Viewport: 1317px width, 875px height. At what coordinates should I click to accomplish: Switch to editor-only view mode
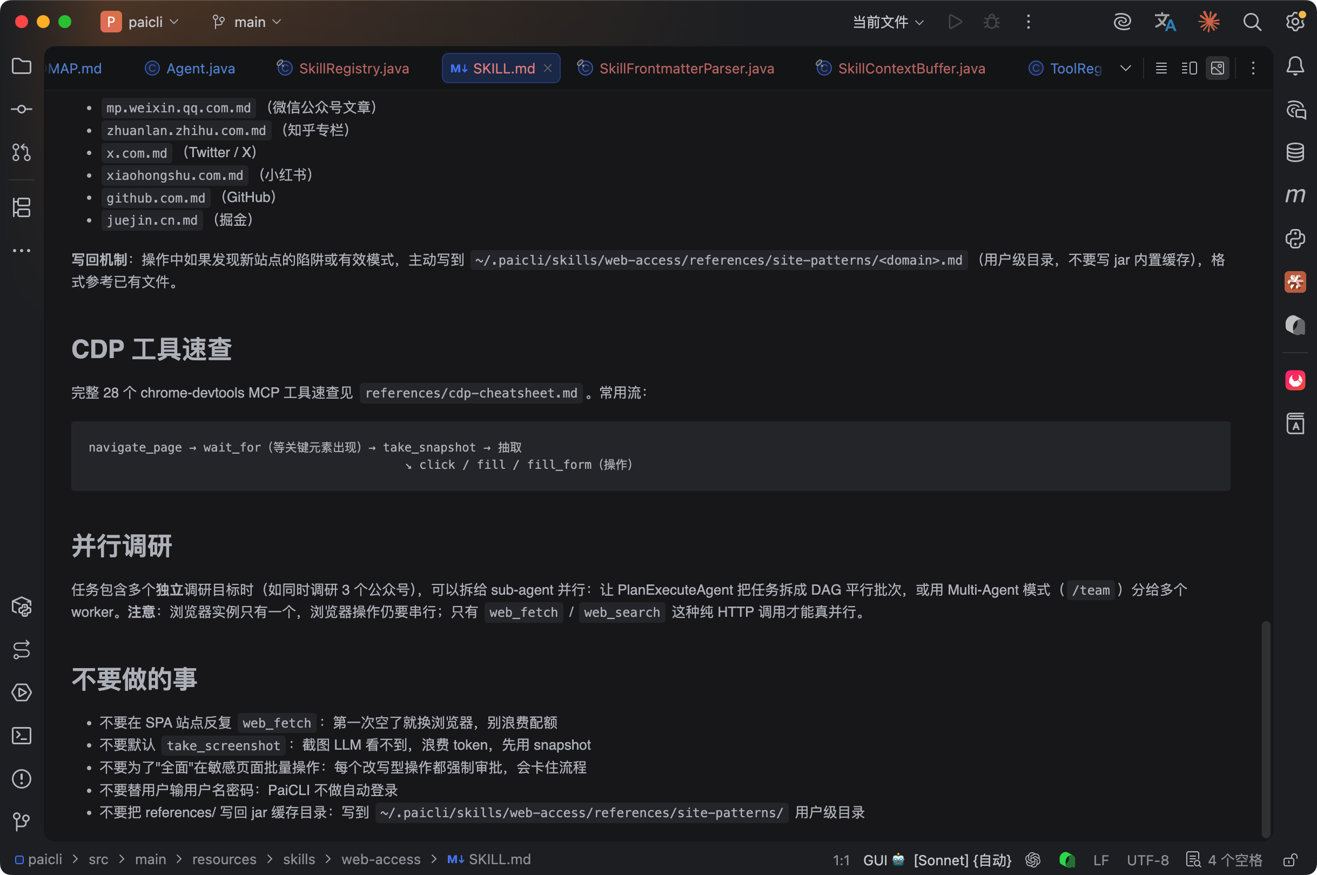(x=1161, y=68)
